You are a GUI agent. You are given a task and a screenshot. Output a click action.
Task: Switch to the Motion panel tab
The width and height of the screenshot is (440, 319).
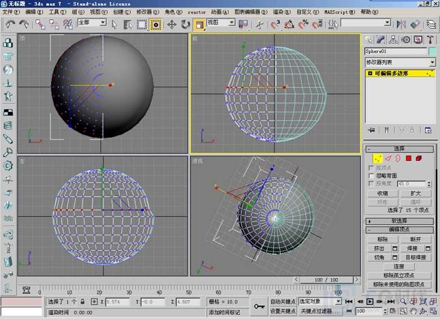[406, 40]
